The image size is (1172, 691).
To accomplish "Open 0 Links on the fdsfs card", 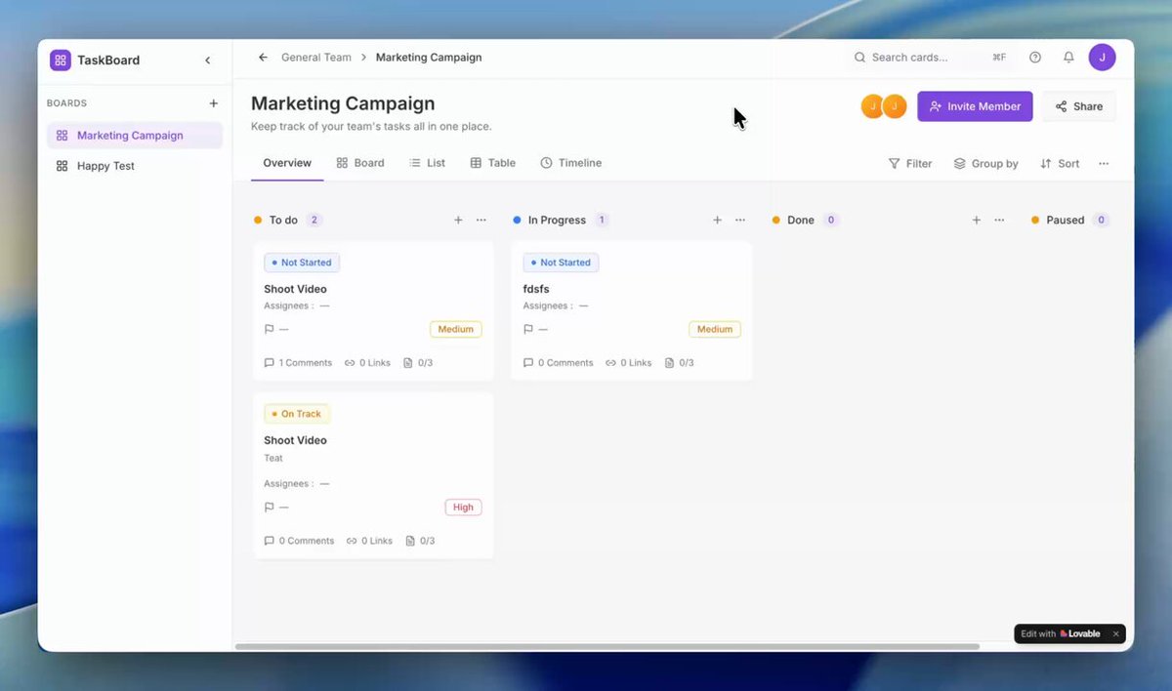I will coord(628,363).
